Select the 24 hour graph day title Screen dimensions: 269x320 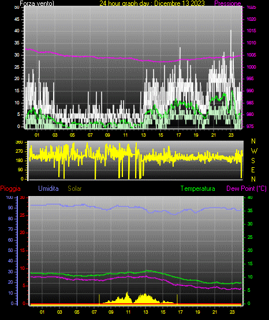click(x=152, y=3)
